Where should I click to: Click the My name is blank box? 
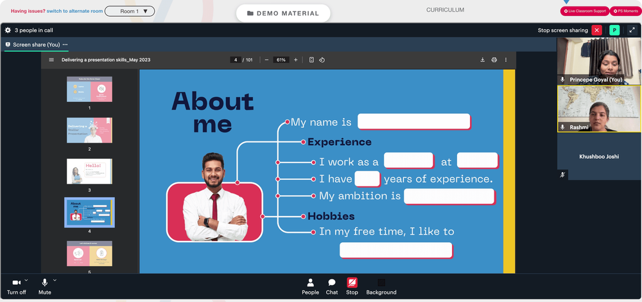click(x=414, y=121)
